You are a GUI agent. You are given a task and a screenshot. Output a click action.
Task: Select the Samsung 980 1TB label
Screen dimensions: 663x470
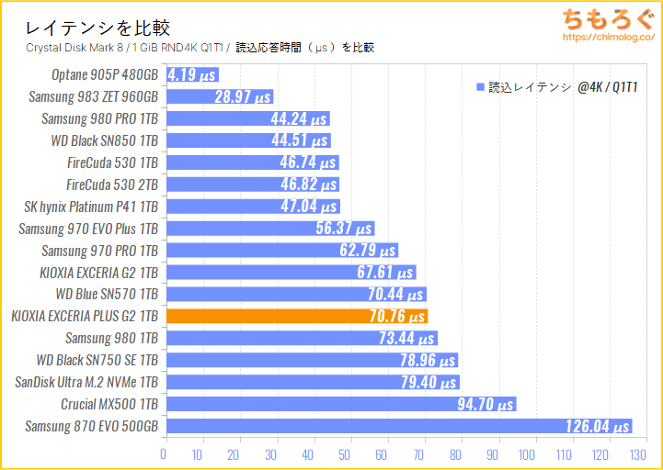coord(111,338)
